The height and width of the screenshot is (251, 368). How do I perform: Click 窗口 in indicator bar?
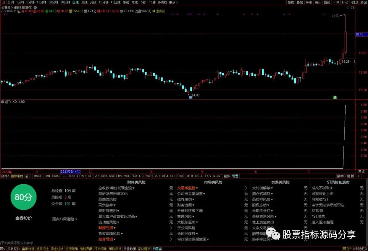coord(28,176)
